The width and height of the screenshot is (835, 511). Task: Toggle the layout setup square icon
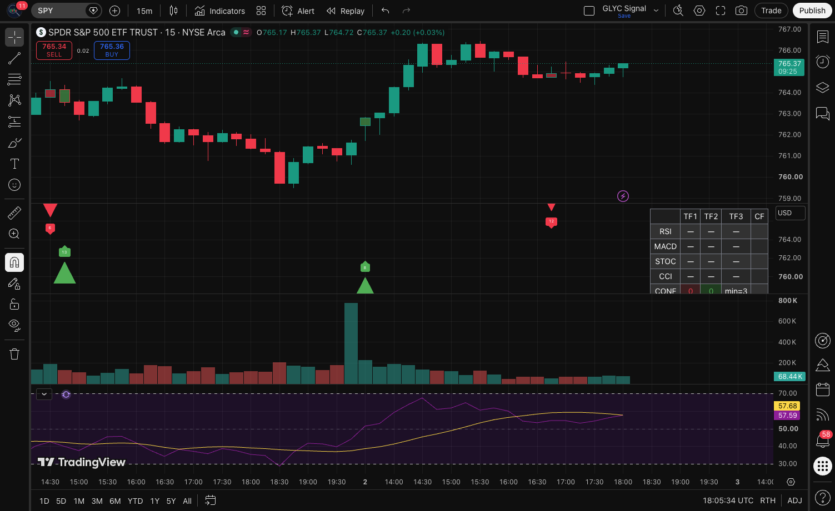click(589, 11)
